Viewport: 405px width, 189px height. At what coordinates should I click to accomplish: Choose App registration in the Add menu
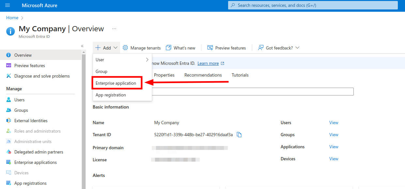111,95
